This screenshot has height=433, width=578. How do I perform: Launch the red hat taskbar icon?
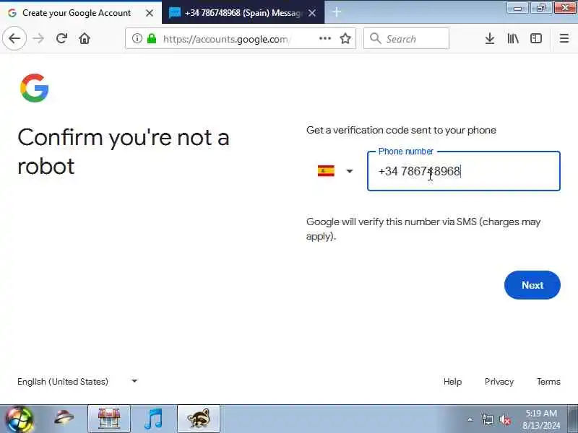(x=64, y=419)
